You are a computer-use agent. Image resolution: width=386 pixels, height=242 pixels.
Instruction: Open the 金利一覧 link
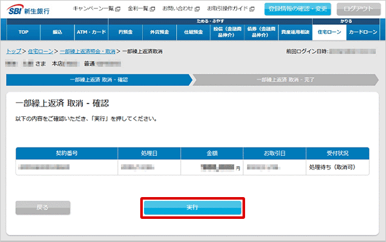point(138,9)
